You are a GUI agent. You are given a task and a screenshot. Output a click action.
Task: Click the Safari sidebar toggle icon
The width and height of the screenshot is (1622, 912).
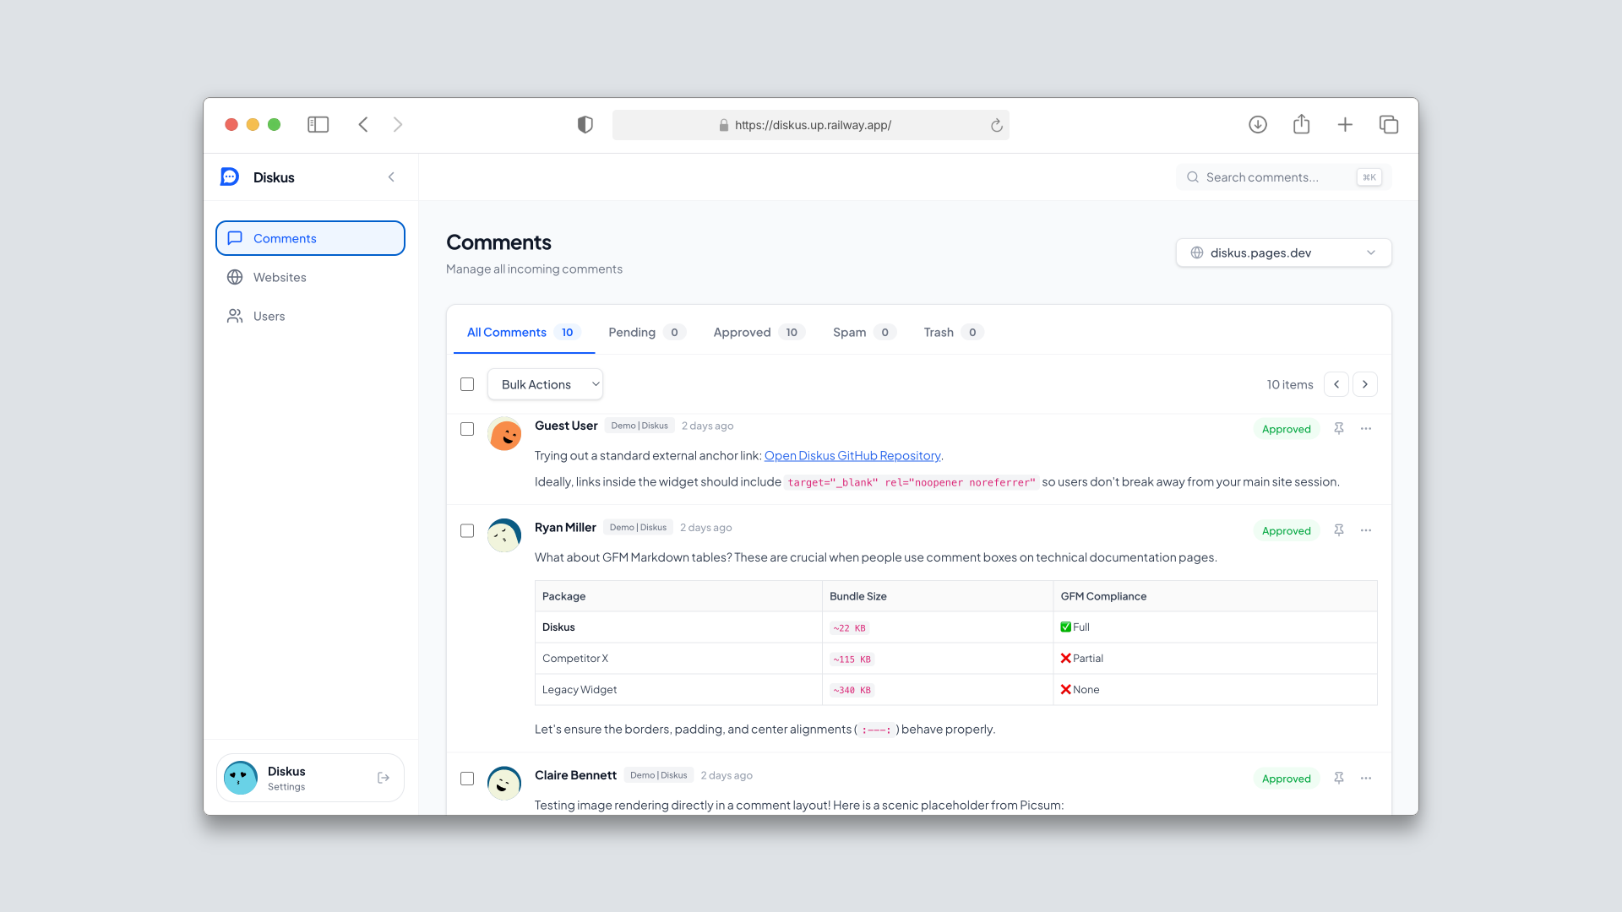coord(318,125)
